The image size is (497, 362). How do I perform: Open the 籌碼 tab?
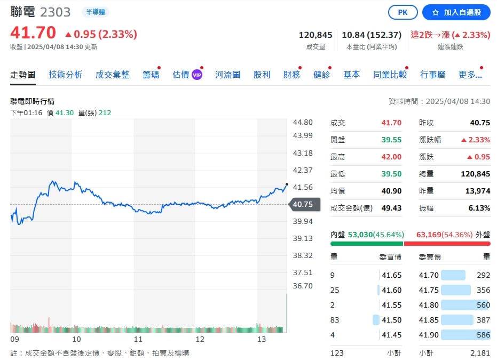click(151, 75)
